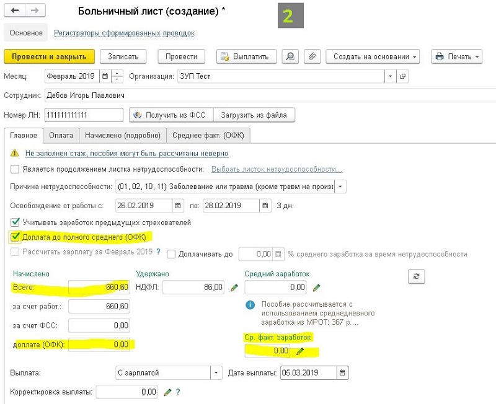The width and height of the screenshot is (496, 404).
Task: Enable Является продолжением листка нетрудоспособности checkbox
Action: (x=15, y=169)
